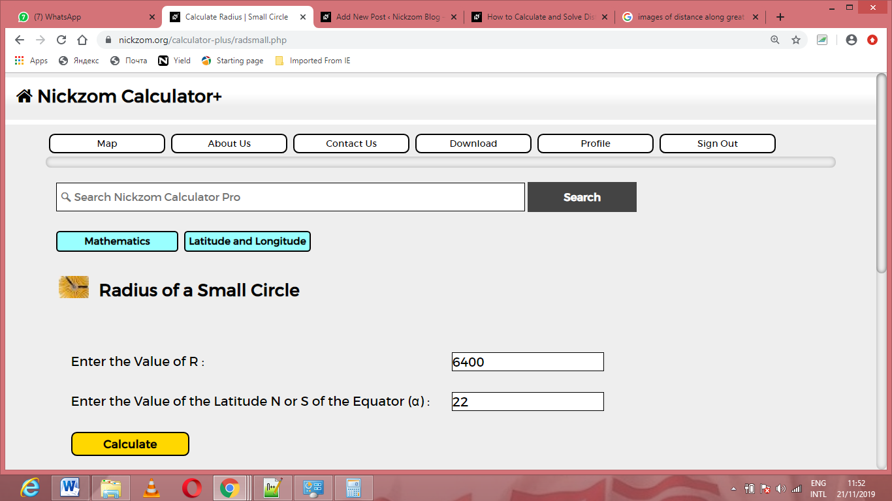Click the network signal tray icon
The image size is (892, 501).
point(796,489)
